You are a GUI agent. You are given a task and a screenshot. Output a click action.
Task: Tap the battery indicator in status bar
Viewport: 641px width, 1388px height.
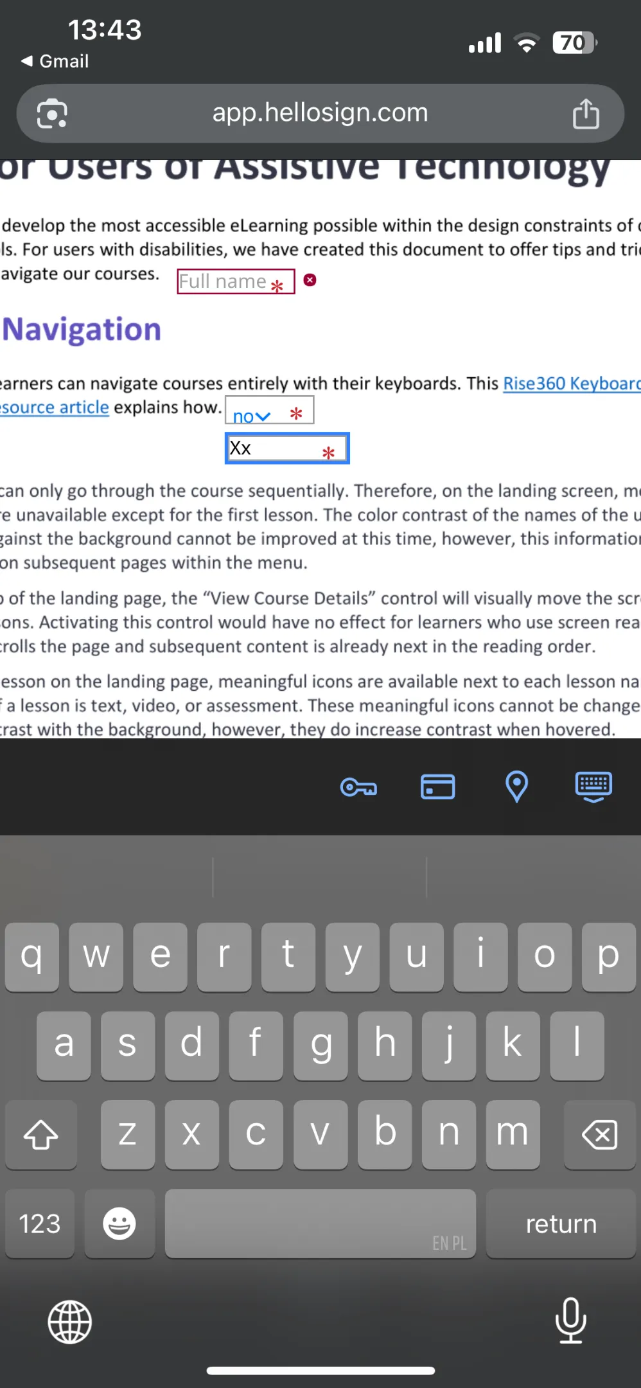575,43
